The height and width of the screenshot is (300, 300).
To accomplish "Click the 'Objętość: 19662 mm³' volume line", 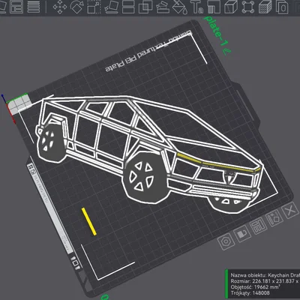I will (255, 287).
